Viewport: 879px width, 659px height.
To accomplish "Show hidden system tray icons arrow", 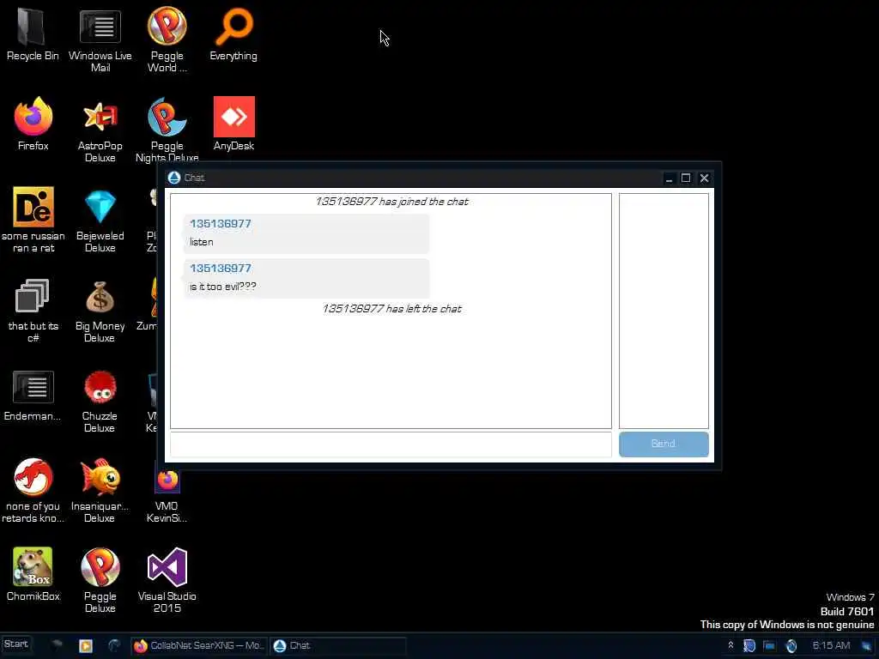I will click(730, 645).
